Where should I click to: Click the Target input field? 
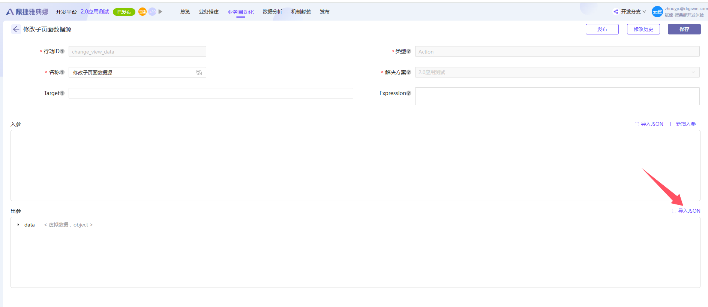pos(211,93)
